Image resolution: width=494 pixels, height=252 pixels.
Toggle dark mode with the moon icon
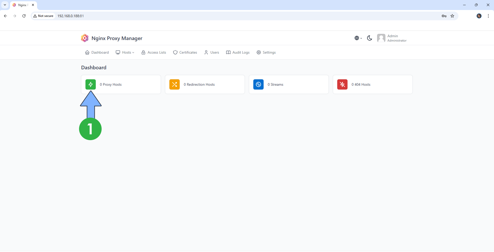[x=369, y=38]
